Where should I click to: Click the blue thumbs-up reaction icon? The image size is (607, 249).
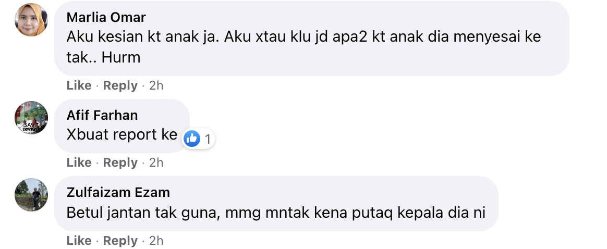192,139
